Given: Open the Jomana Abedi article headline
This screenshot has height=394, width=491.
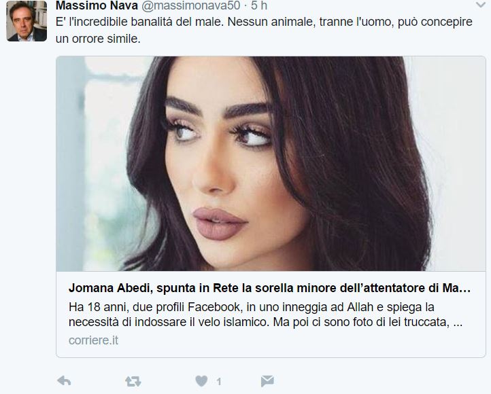Looking at the screenshot, I should [269, 287].
